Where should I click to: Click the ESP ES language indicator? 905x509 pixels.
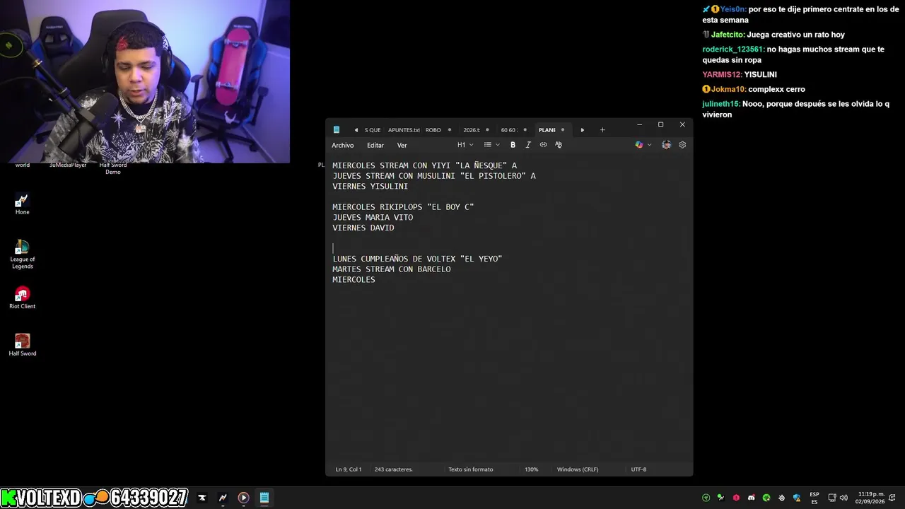pyautogui.click(x=814, y=498)
